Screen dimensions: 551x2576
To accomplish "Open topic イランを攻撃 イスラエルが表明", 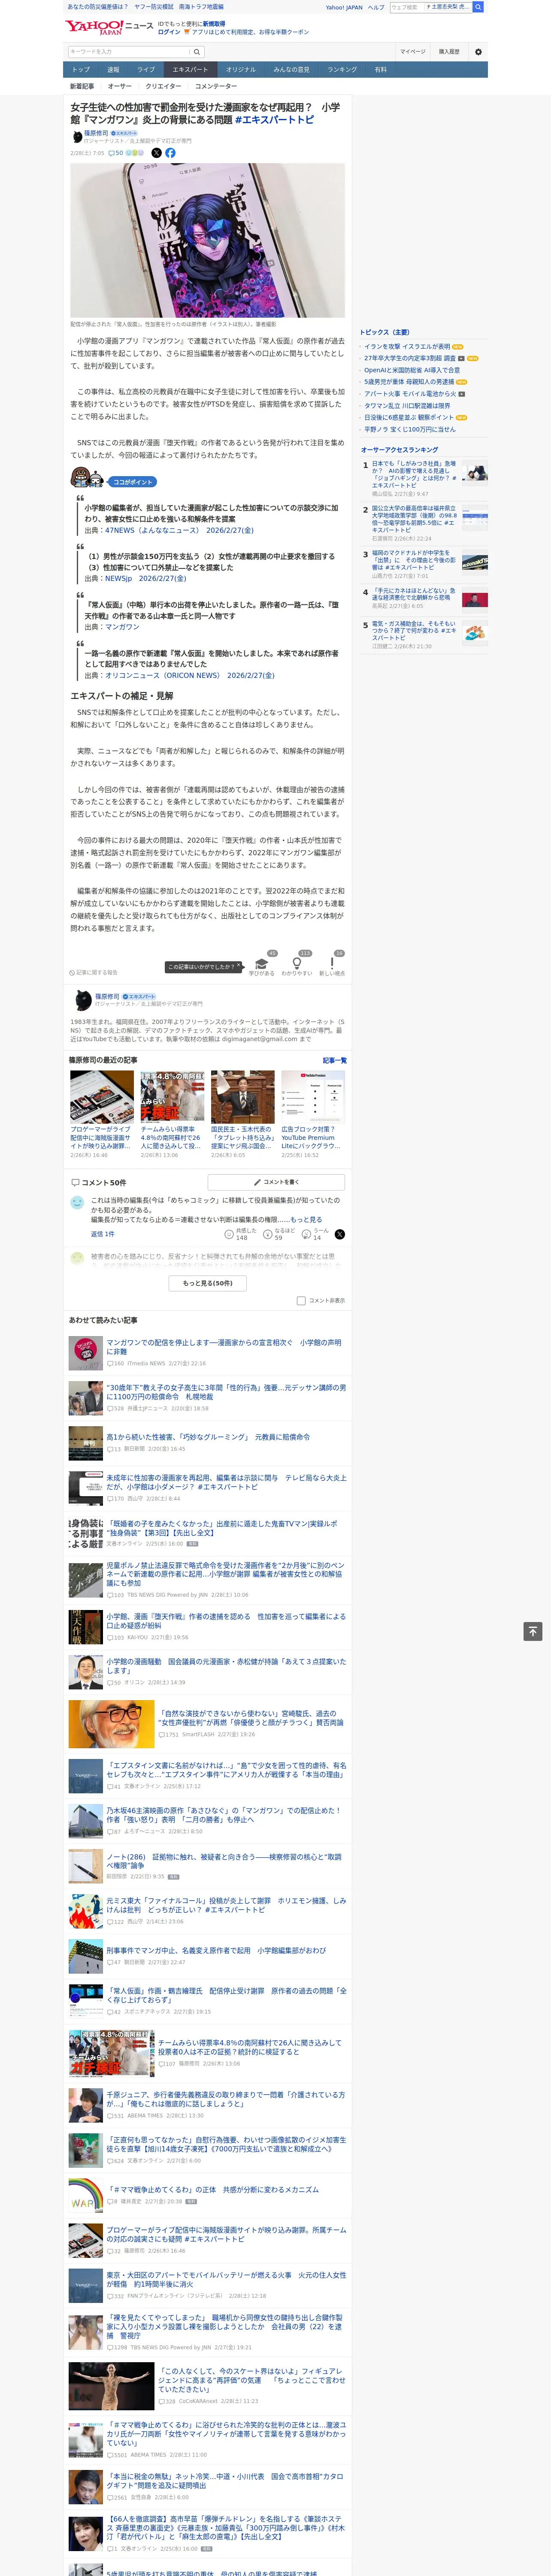I will pyautogui.click(x=407, y=347).
